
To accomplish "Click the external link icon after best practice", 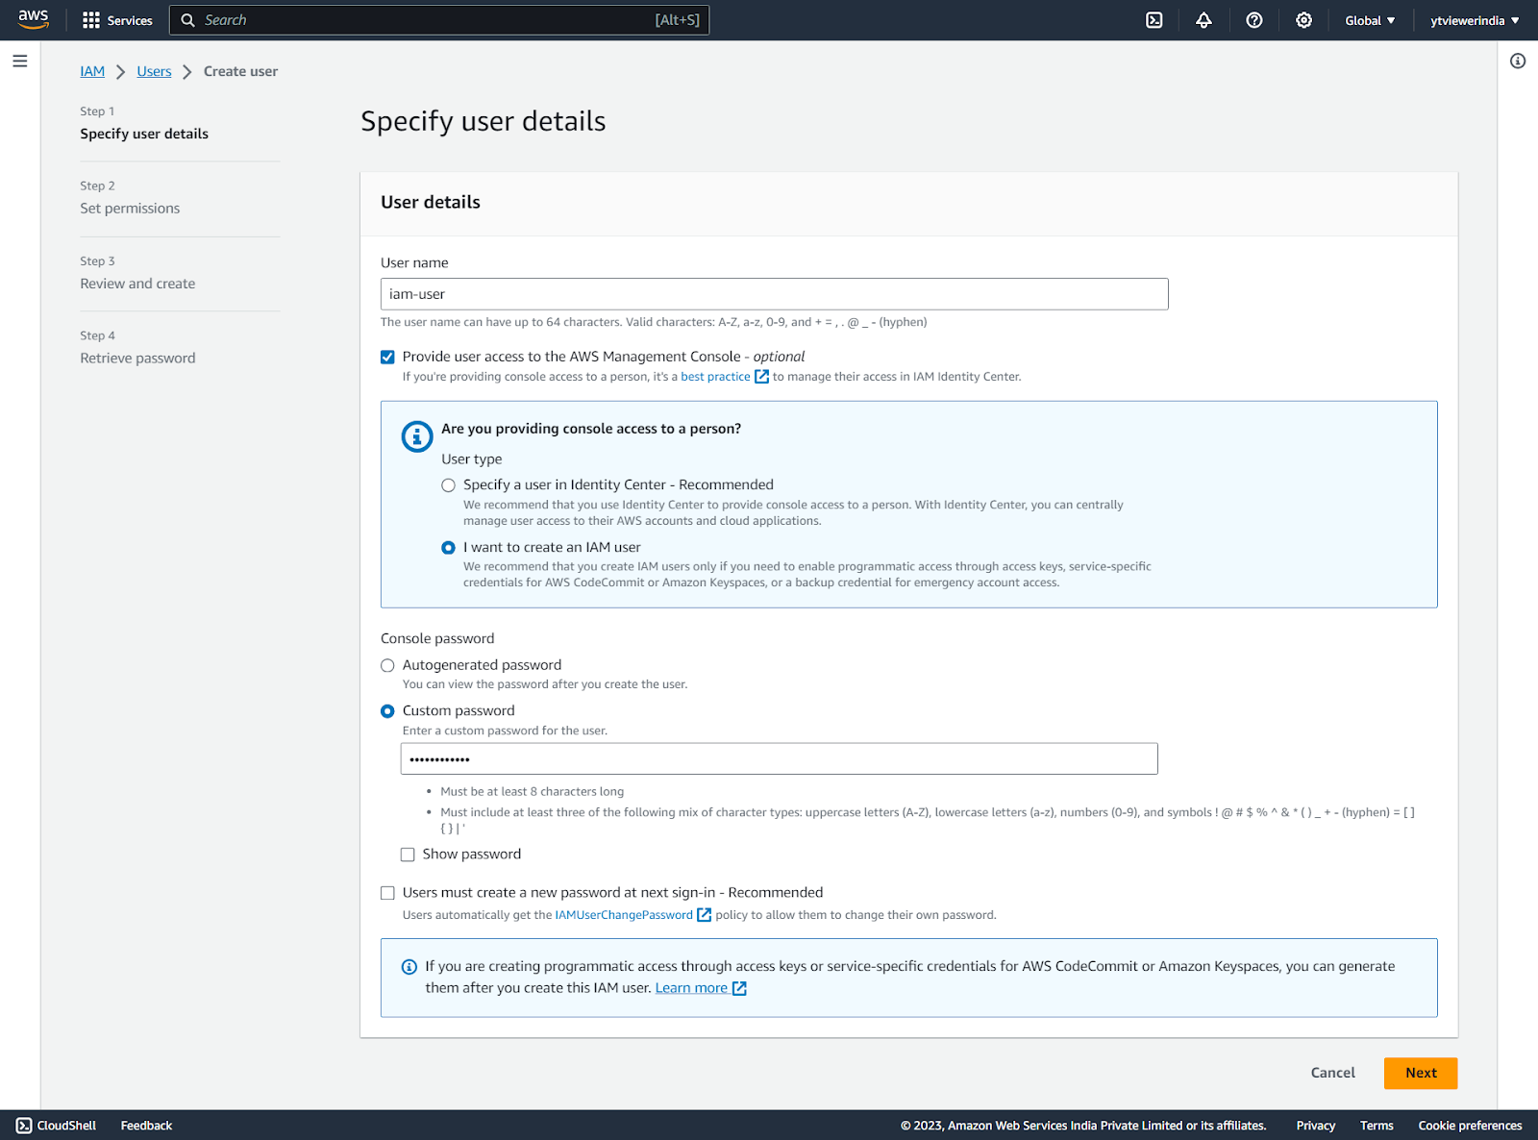I will (761, 377).
